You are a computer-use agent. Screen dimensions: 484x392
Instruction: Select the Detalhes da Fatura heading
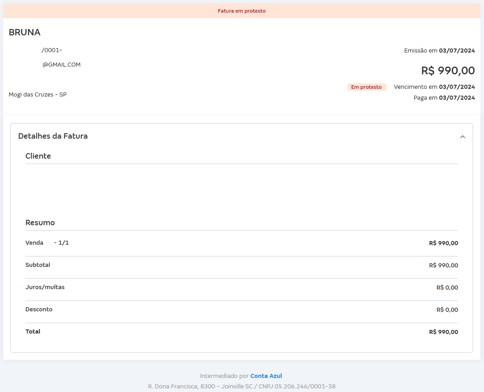(53, 136)
